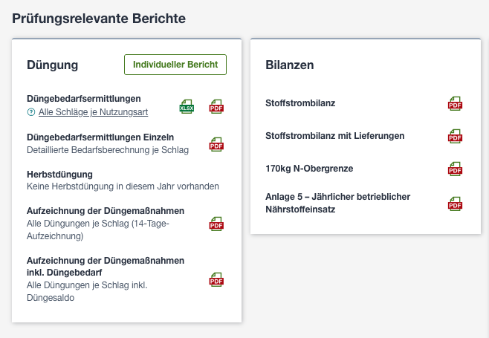Click the Düngung card heading
Screen dimensions: 489x338
coord(52,65)
